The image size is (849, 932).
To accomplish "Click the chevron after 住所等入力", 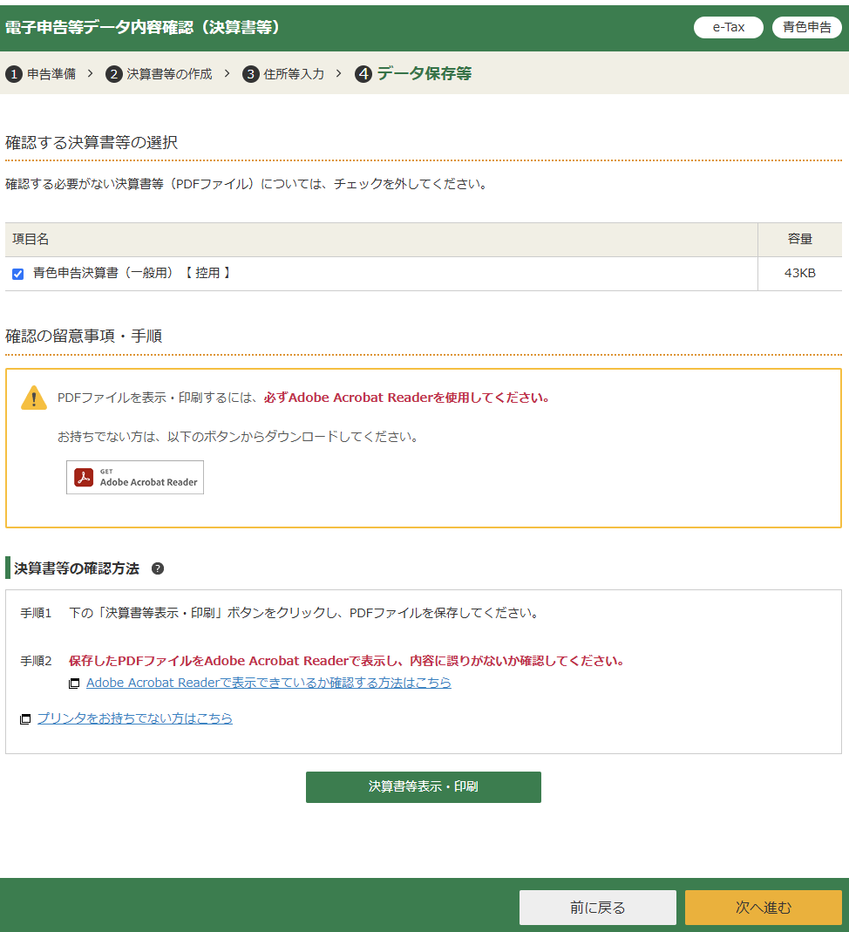I will tap(339, 74).
